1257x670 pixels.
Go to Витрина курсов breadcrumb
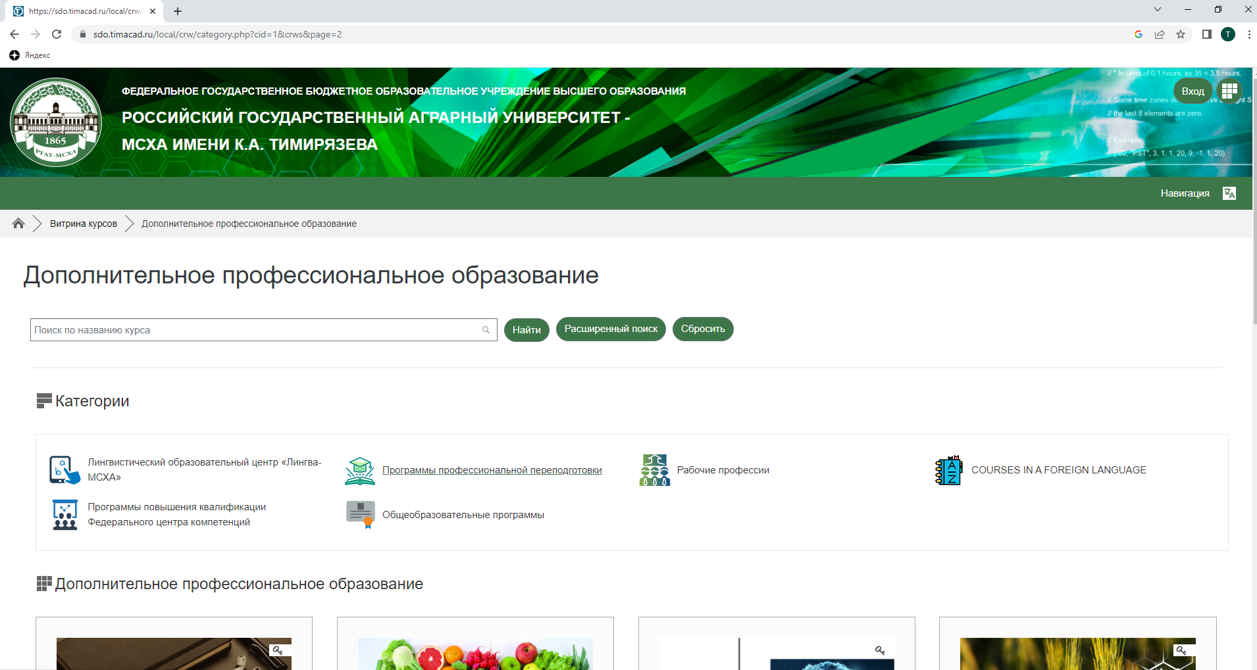pos(84,224)
